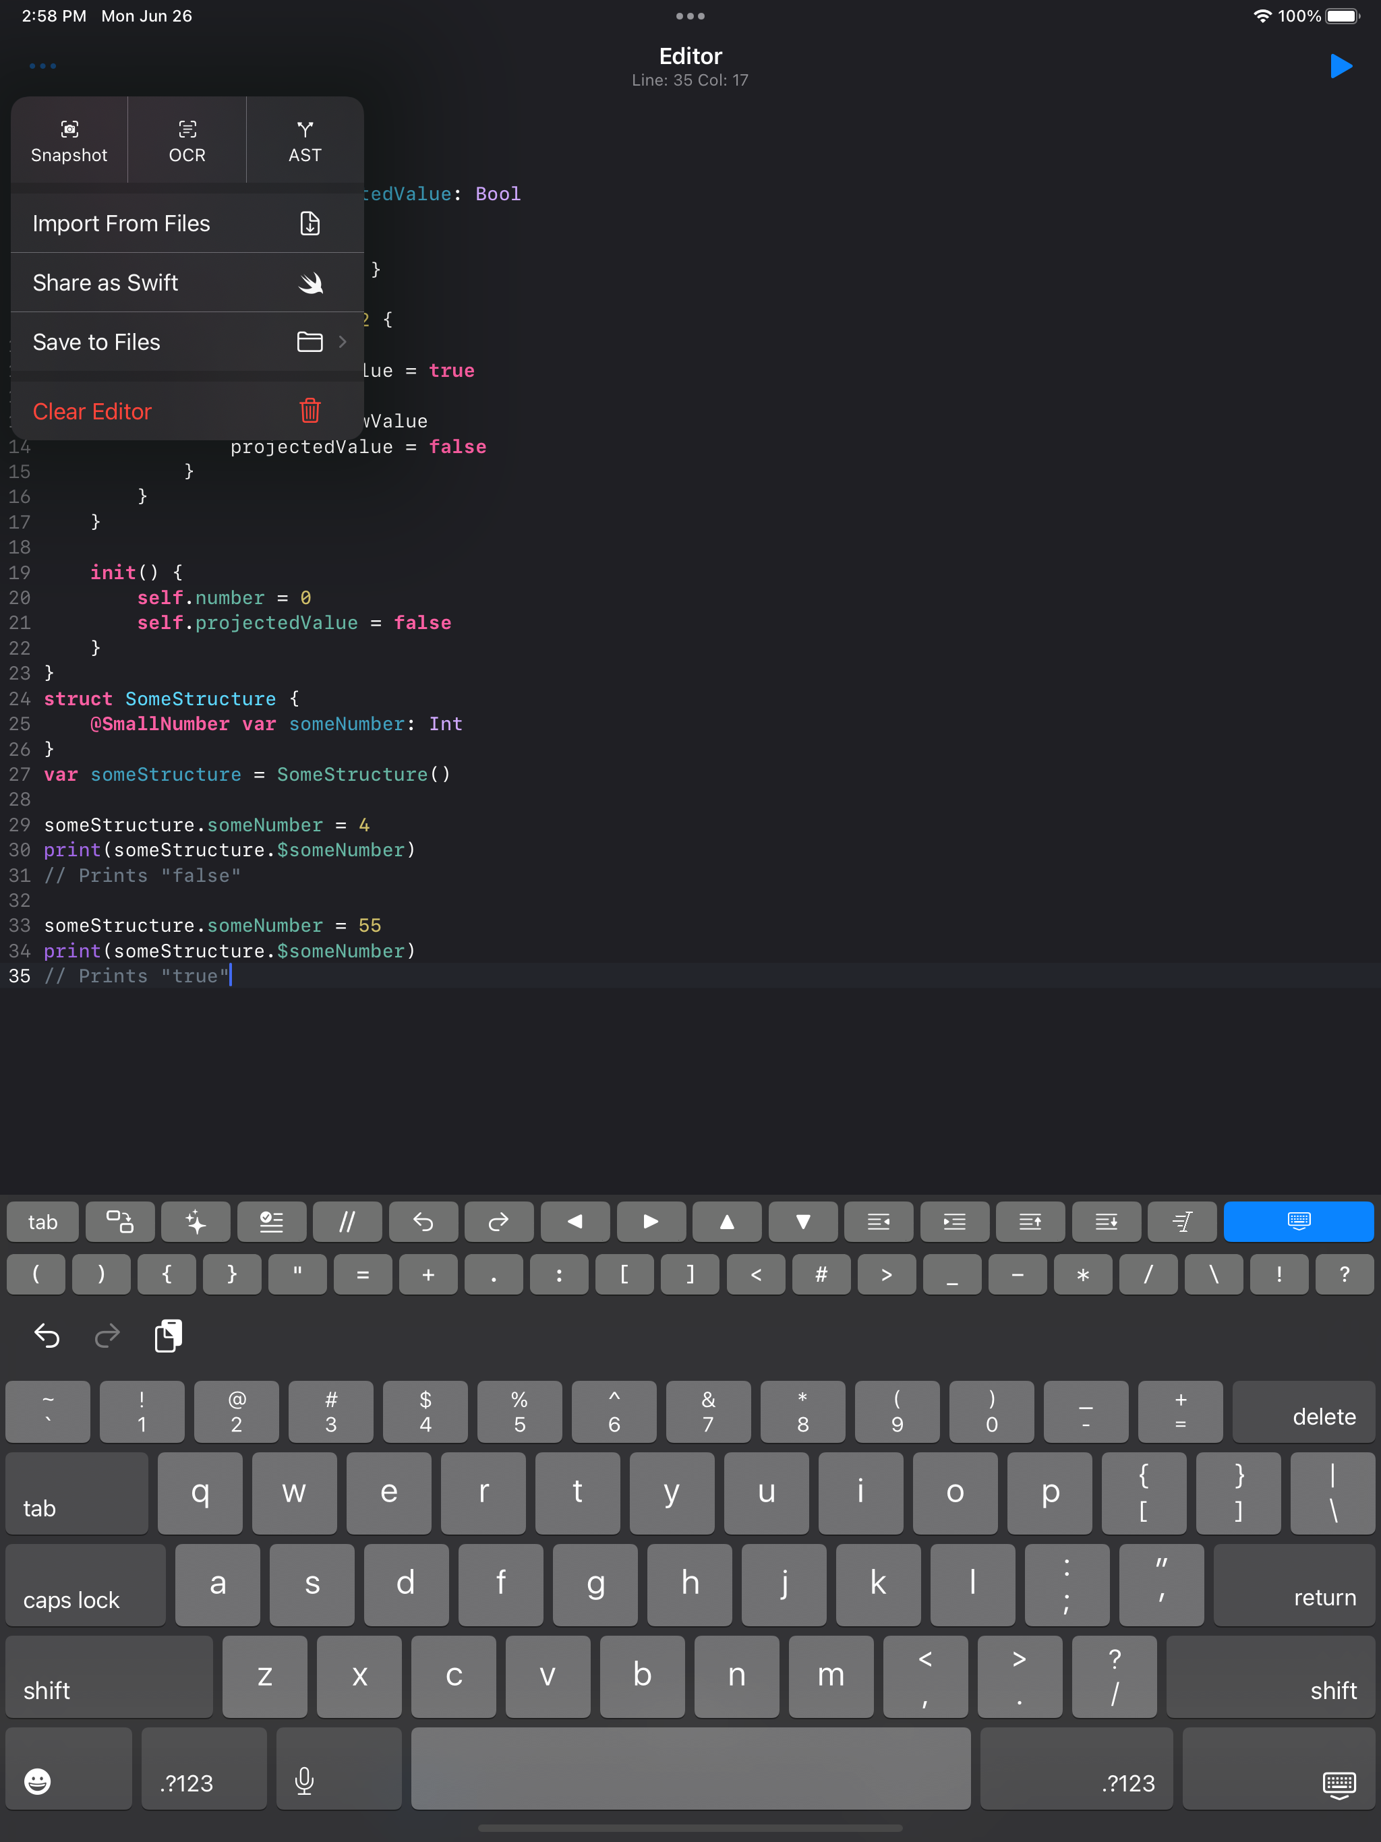Tap the delete key

point(1303,1413)
